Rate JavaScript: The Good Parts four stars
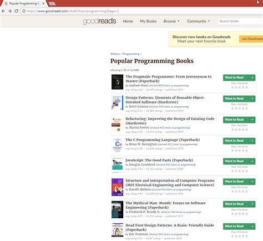The image size is (263, 241). click(x=243, y=171)
